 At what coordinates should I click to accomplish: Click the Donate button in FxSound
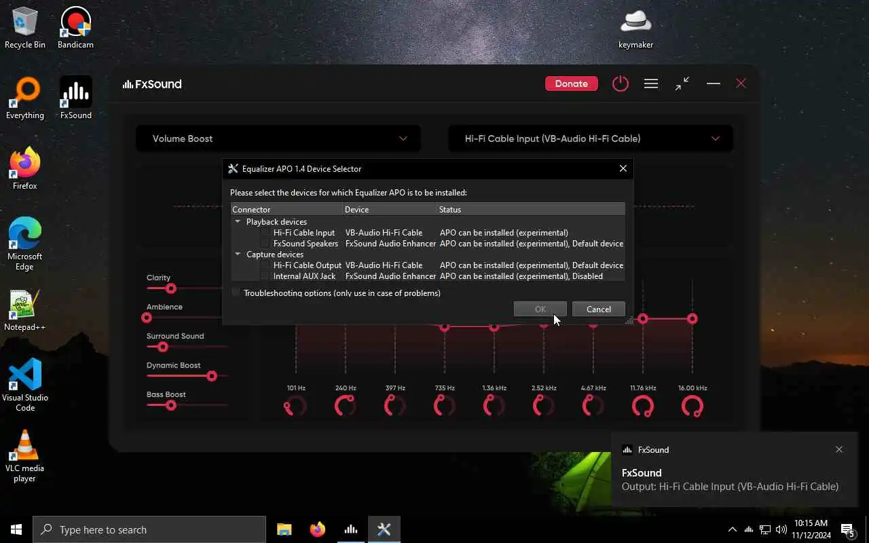[x=572, y=83]
